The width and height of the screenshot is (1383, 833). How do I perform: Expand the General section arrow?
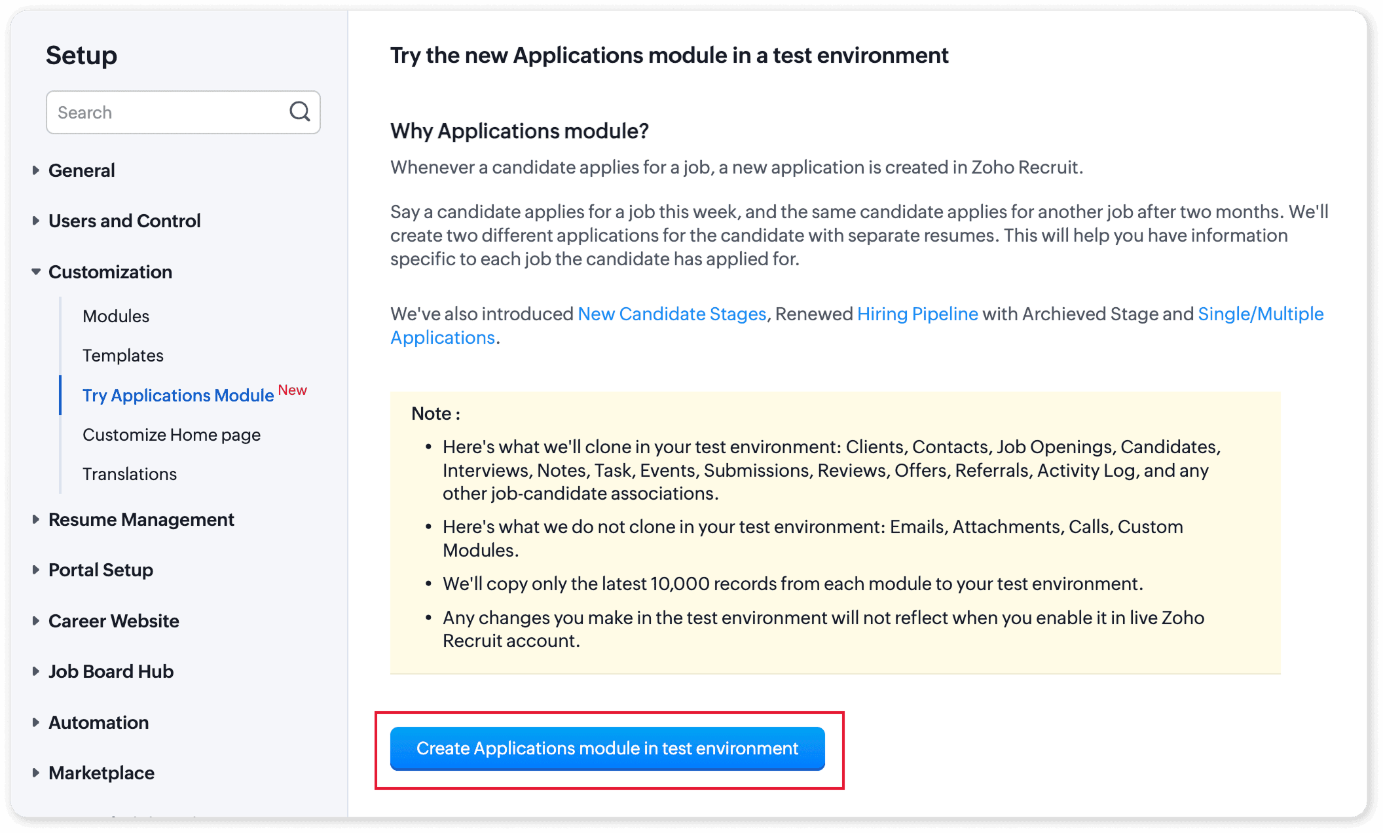tap(35, 170)
